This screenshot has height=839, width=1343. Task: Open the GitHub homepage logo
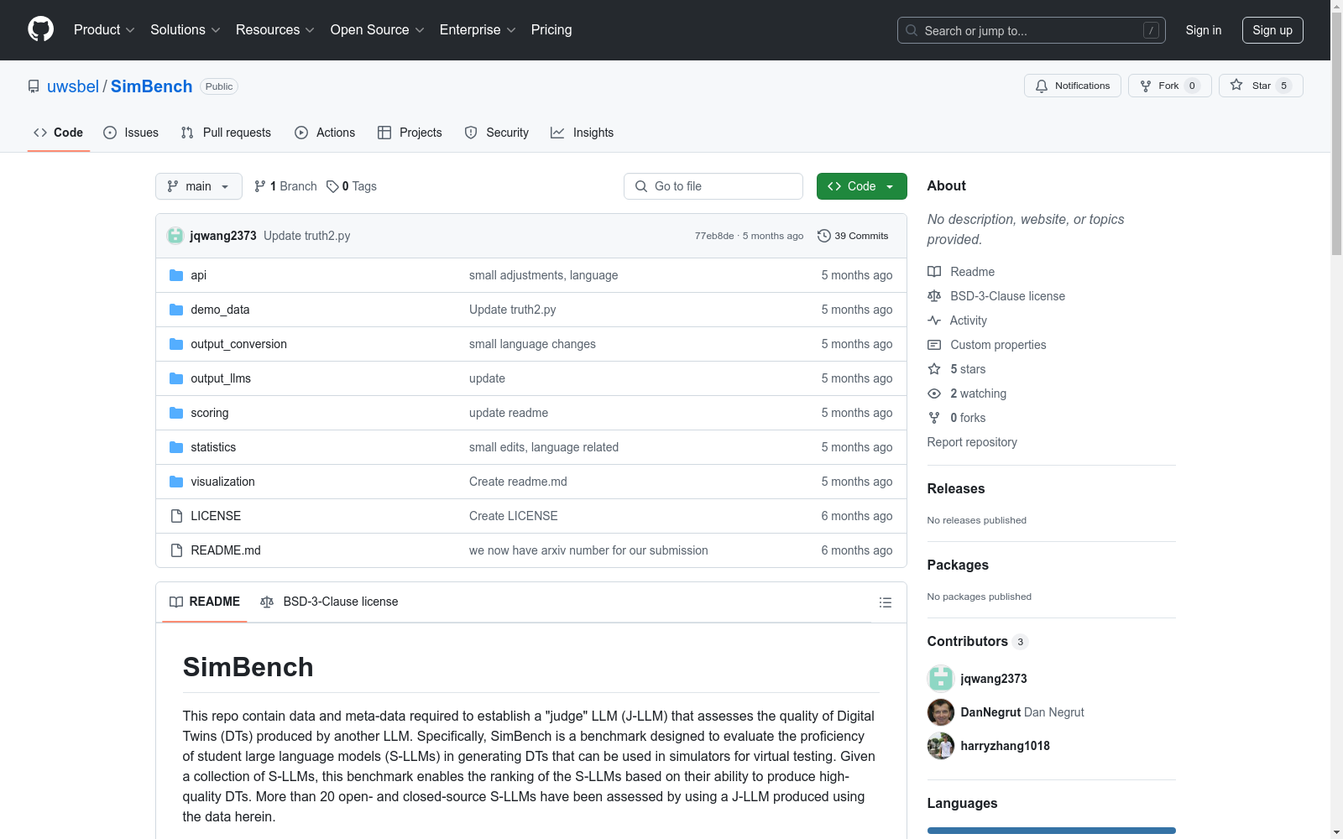pyautogui.click(x=40, y=29)
